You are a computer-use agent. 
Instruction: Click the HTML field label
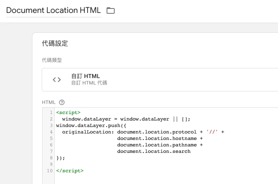[49, 102]
